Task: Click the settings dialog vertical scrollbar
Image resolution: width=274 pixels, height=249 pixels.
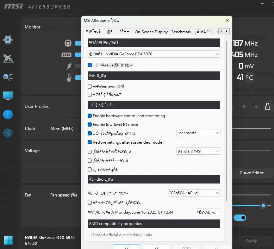Action: coord(226,121)
